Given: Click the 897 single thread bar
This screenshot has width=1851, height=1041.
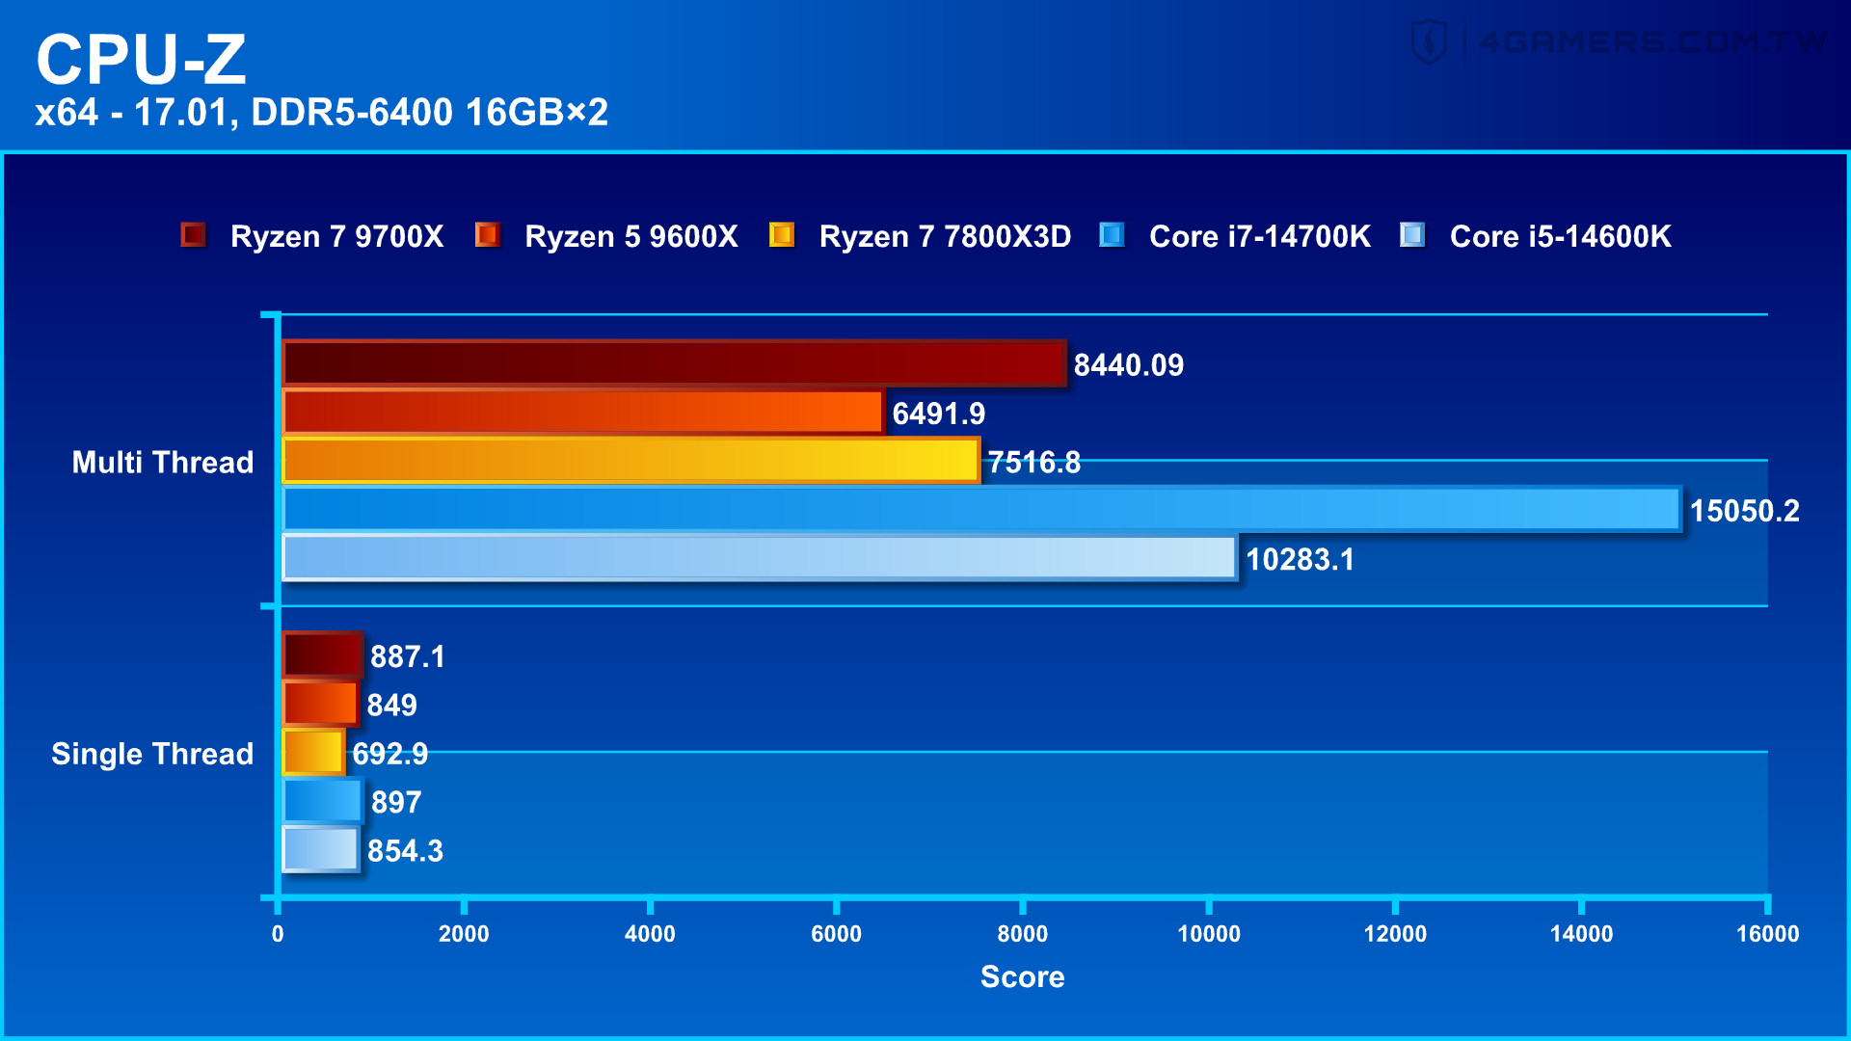Looking at the screenshot, I should [x=323, y=801].
